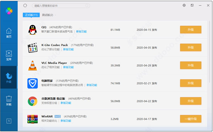Click the 2020-04-29 发布 date
The width and height of the screenshot is (213, 132).
coord(147,65)
